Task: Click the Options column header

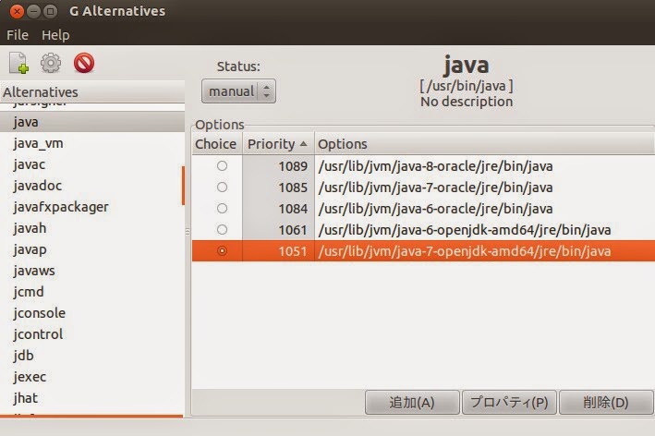Action: (x=484, y=144)
